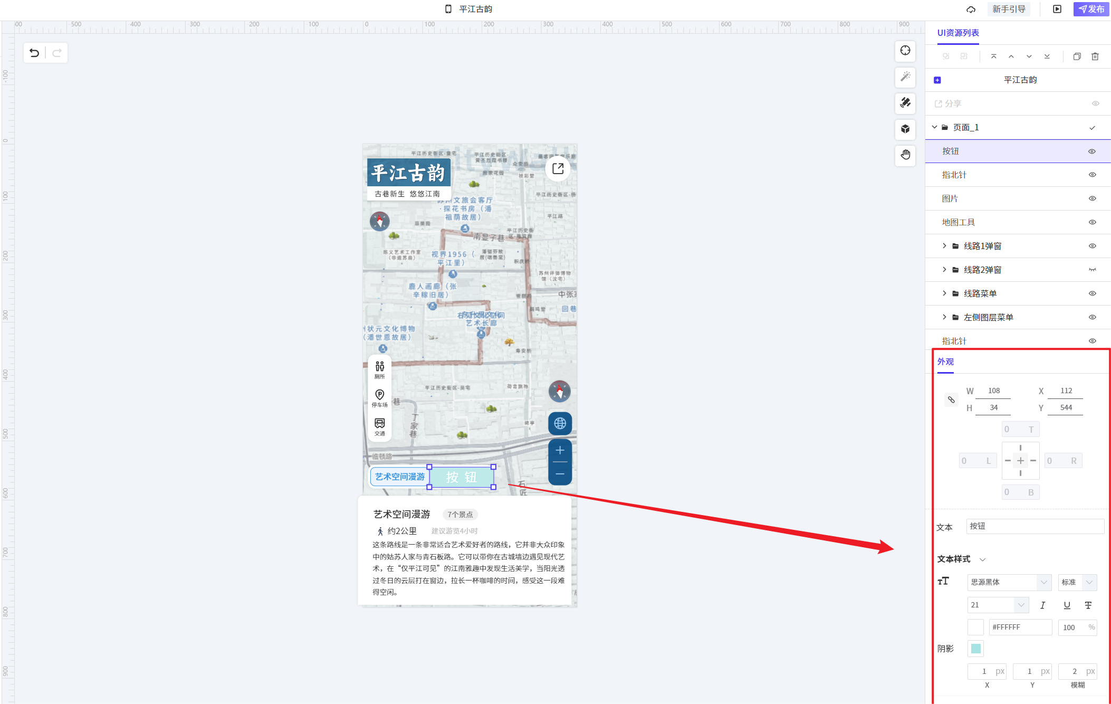Move layer to bottom icon
Image resolution: width=1111 pixels, height=704 pixels.
click(1047, 56)
